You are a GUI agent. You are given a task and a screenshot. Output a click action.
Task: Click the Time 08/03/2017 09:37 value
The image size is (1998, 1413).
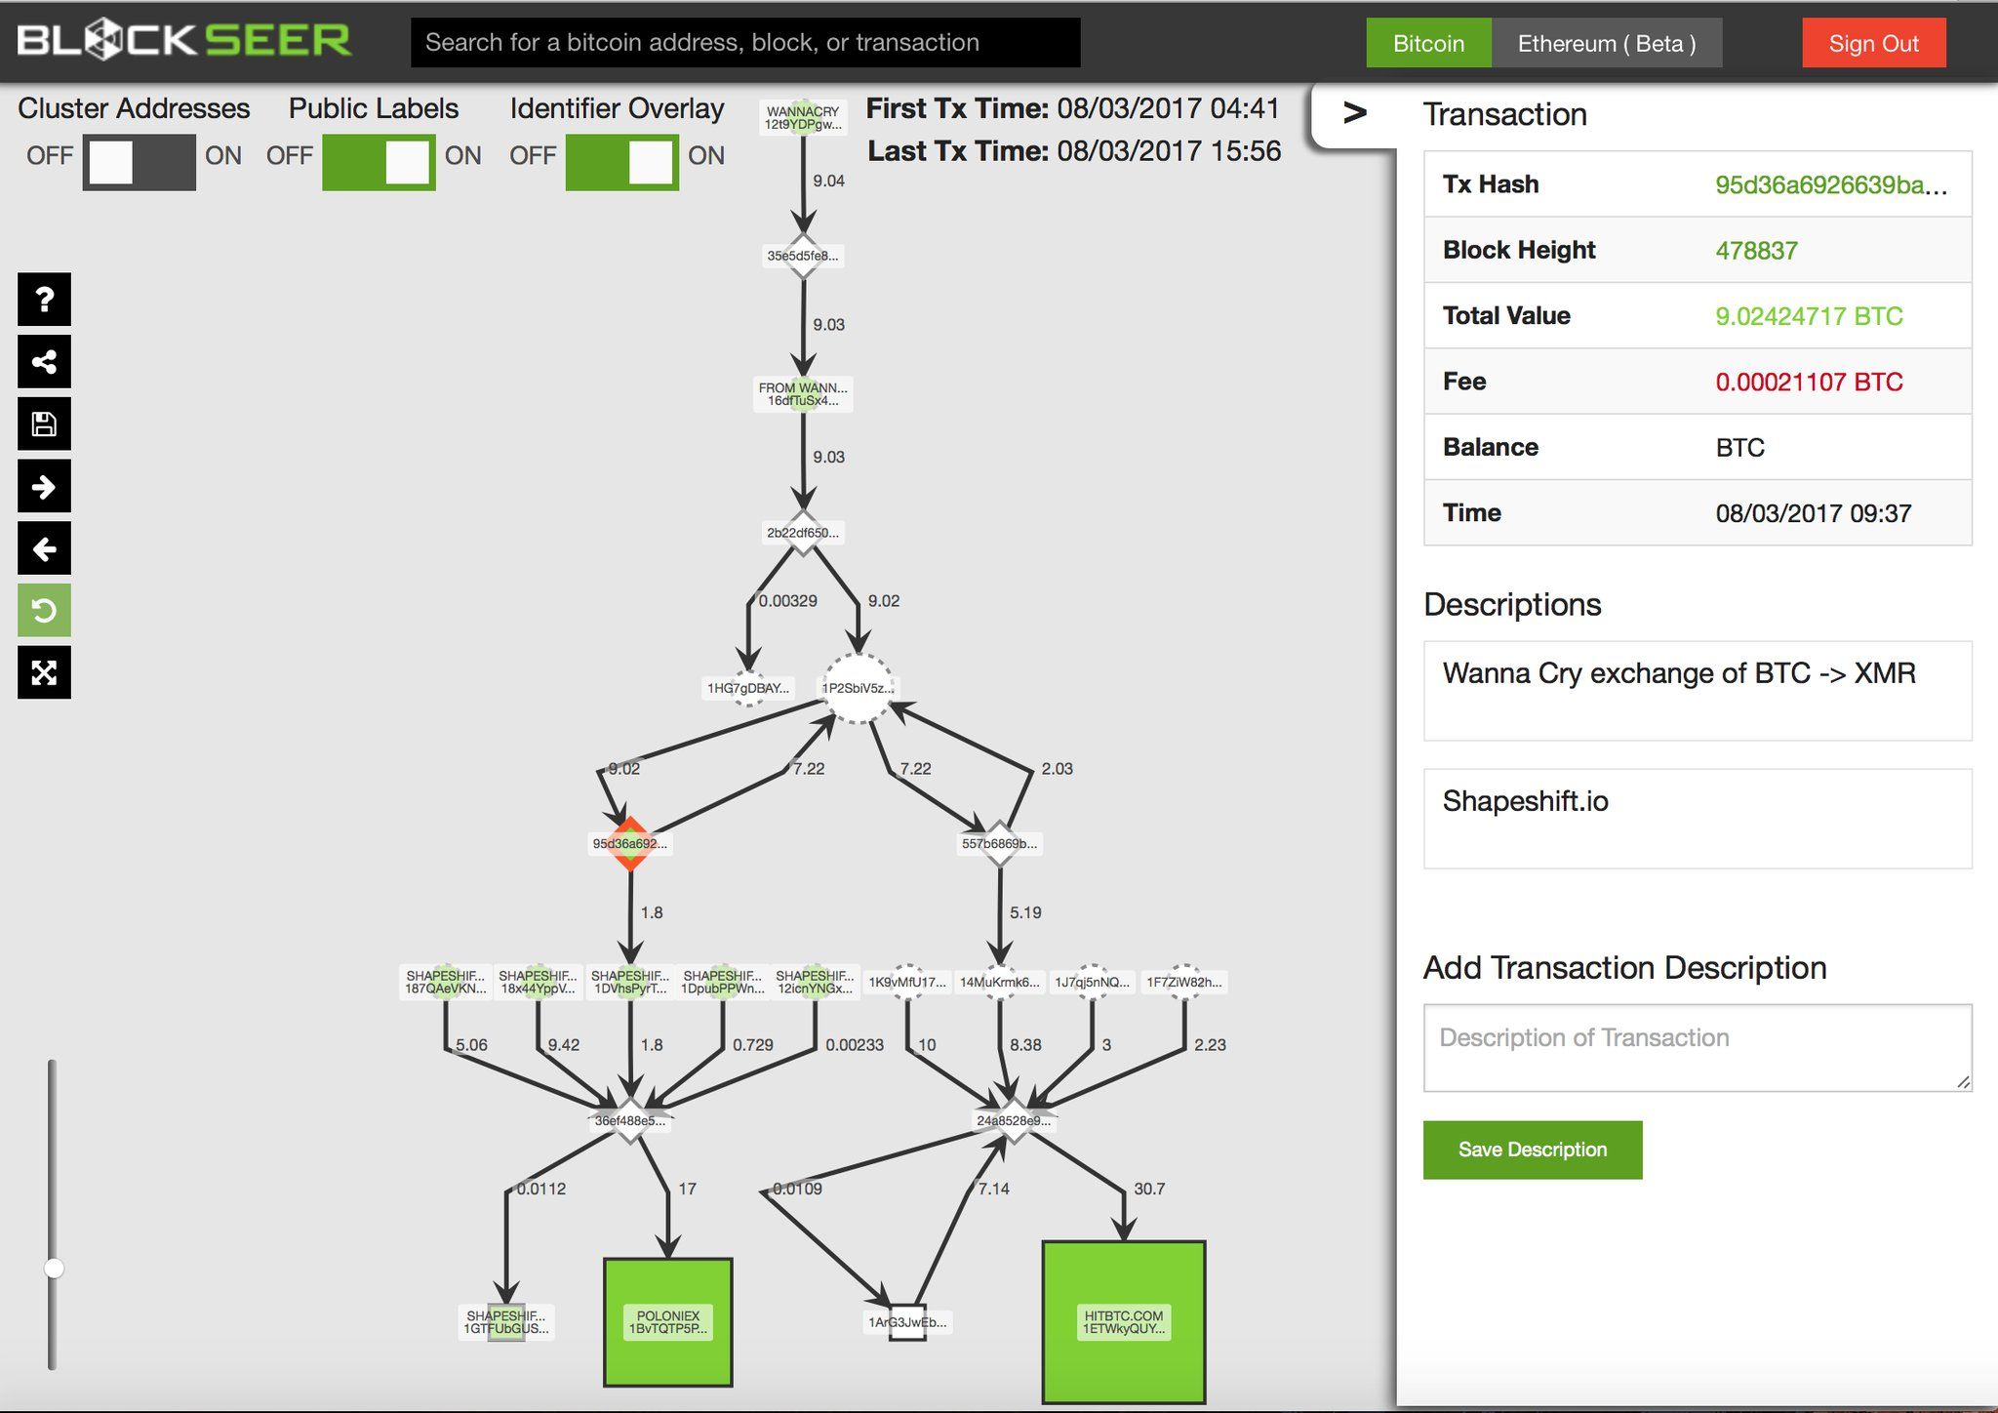(x=1813, y=513)
